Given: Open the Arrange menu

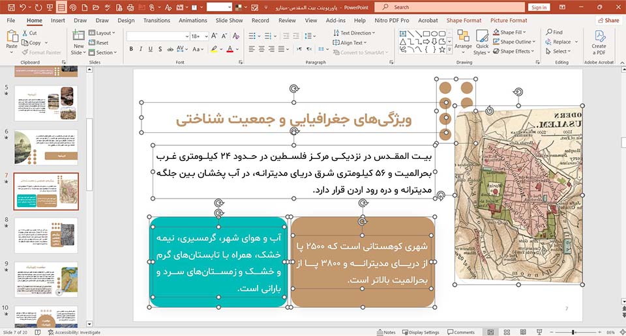Looking at the screenshot, I should coord(463,42).
